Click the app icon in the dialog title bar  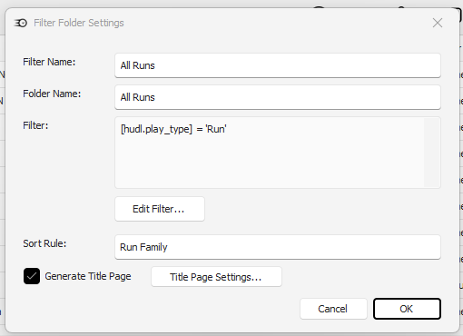21,23
